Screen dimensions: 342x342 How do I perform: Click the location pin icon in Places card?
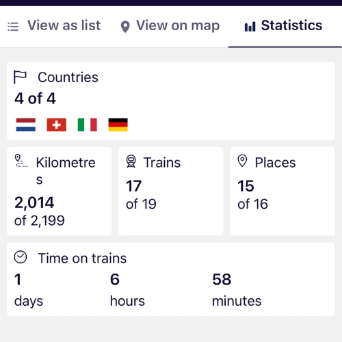point(242,161)
